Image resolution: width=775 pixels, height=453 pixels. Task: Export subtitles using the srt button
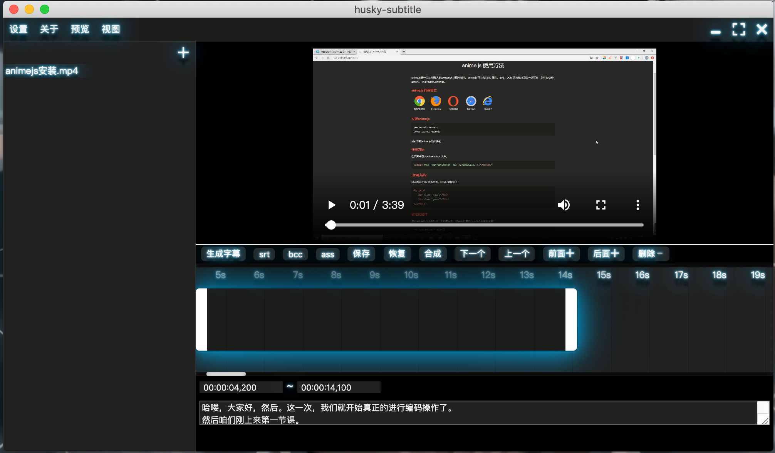264,254
